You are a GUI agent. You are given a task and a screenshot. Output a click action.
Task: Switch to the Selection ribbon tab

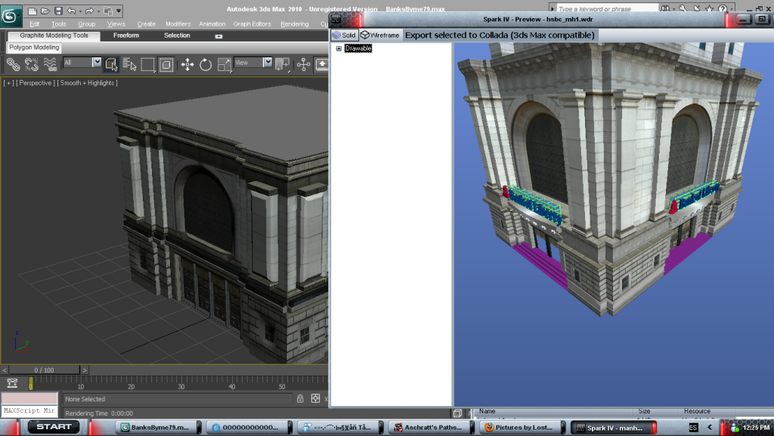[x=177, y=35]
